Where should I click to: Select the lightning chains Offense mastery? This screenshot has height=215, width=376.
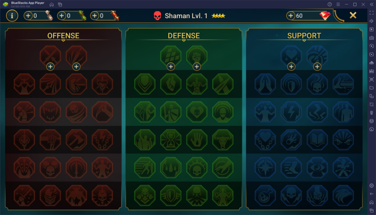[102, 140]
